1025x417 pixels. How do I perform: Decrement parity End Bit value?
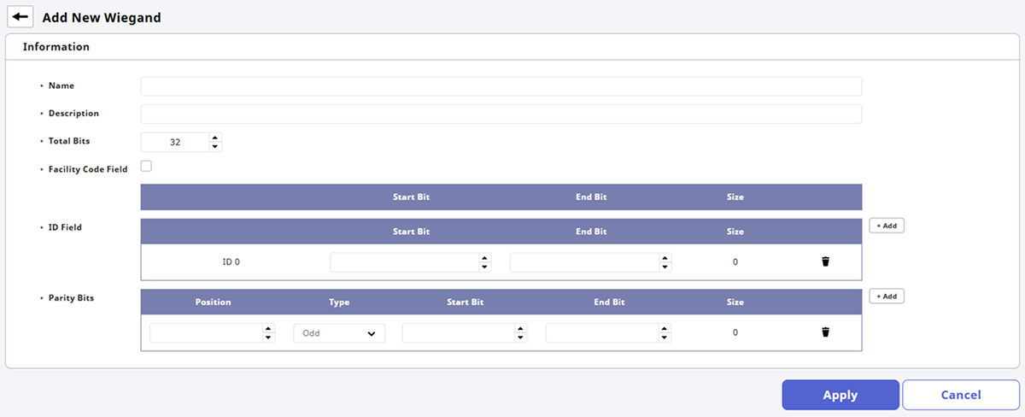[x=665, y=338]
